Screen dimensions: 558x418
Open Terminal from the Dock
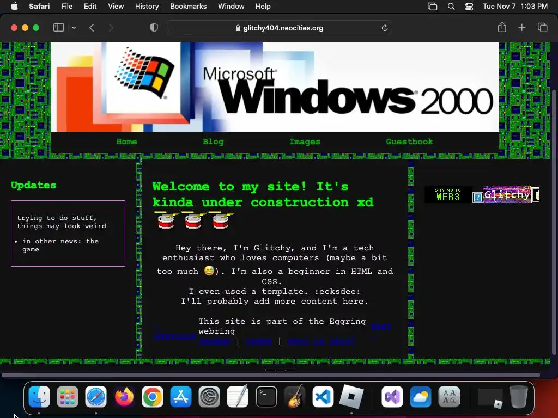click(266, 397)
